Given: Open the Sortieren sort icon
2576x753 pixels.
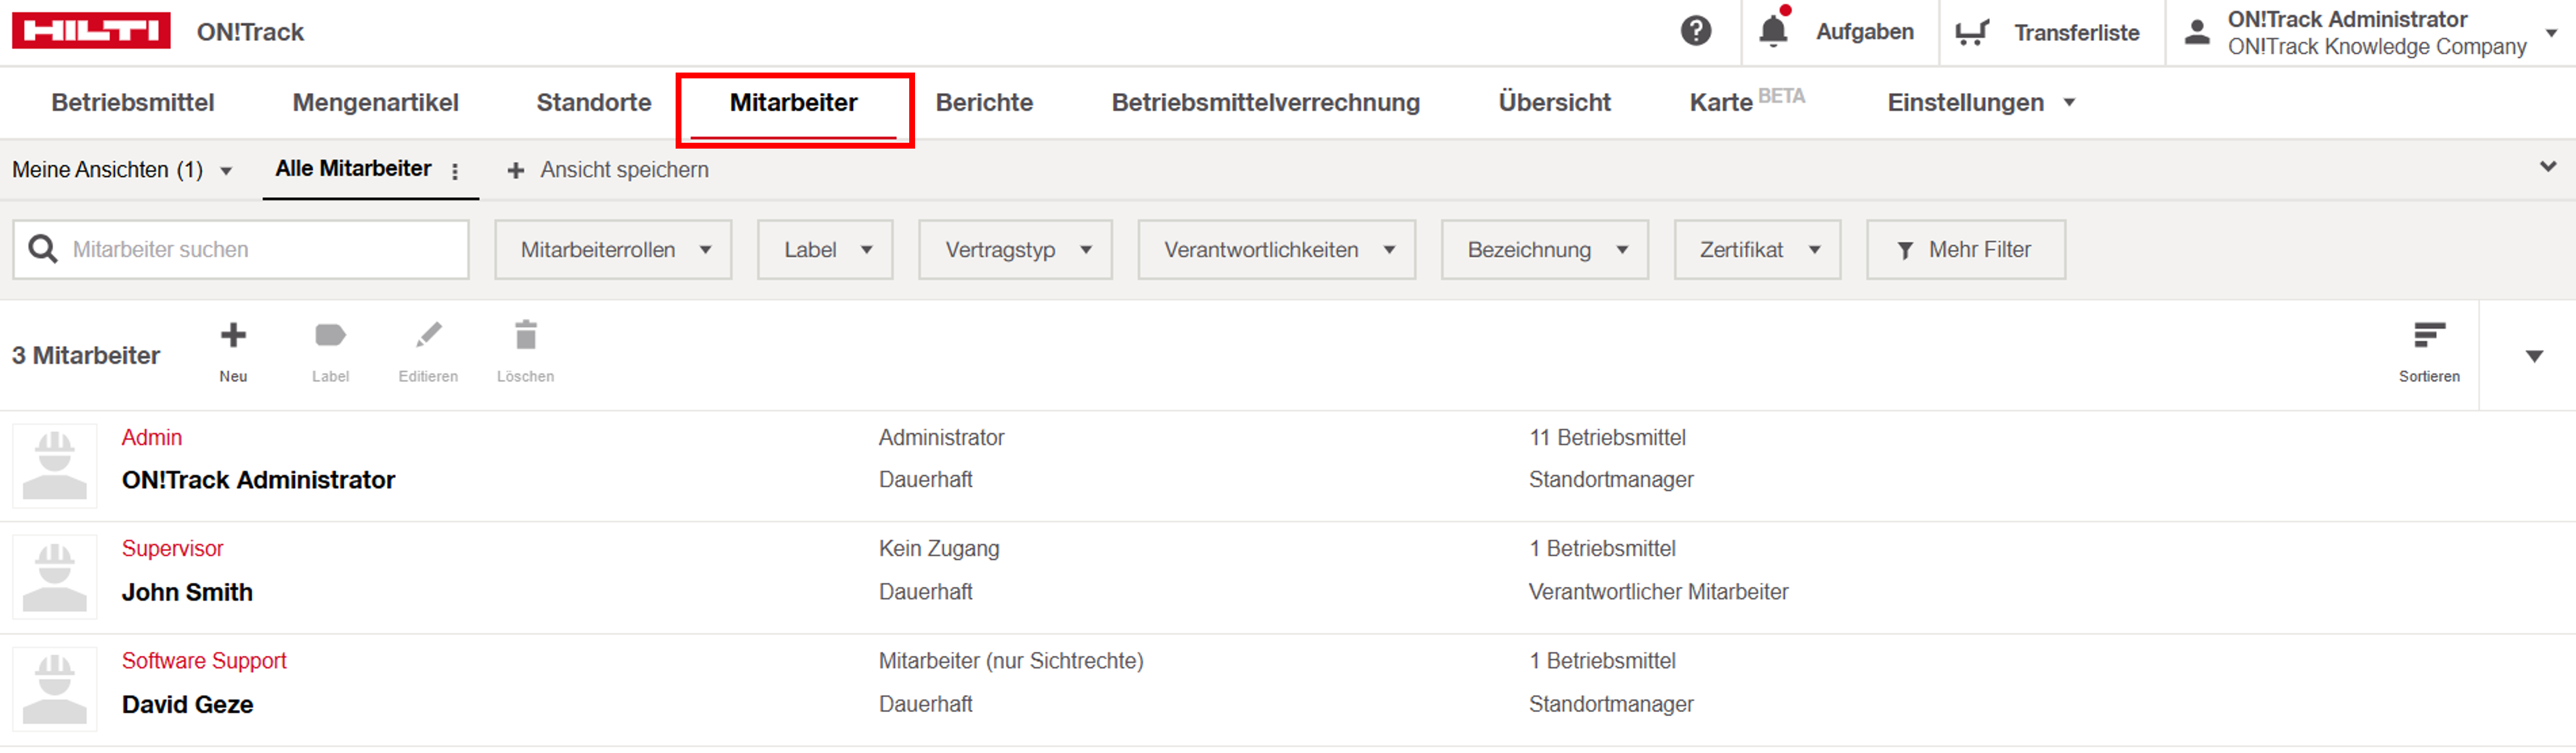Looking at the screenshot, I should point(2428,336).
